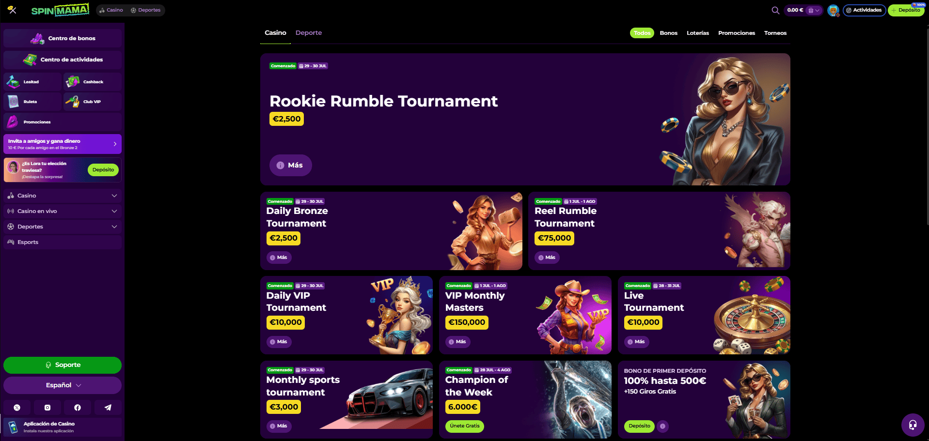Screen dimensions: 929x441
Task: Click the green Soporte button
Action: click(x=63, y=365)
